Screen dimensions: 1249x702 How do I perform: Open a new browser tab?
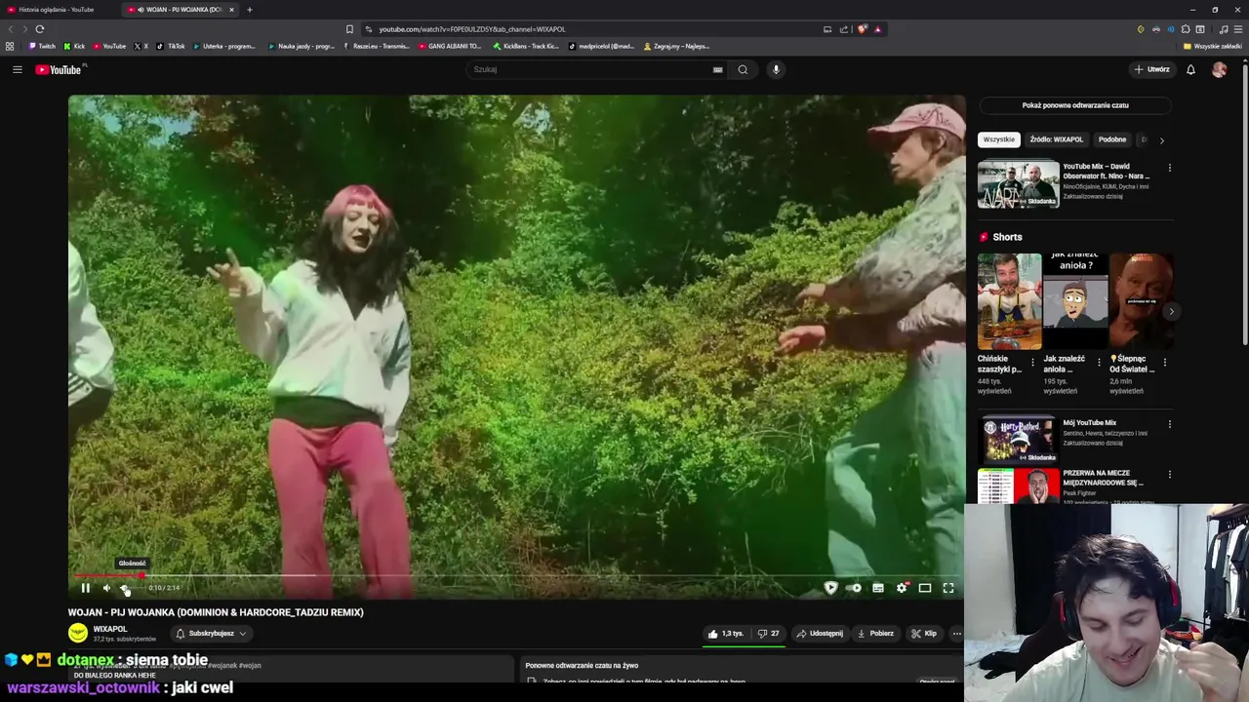pos(250,10)
